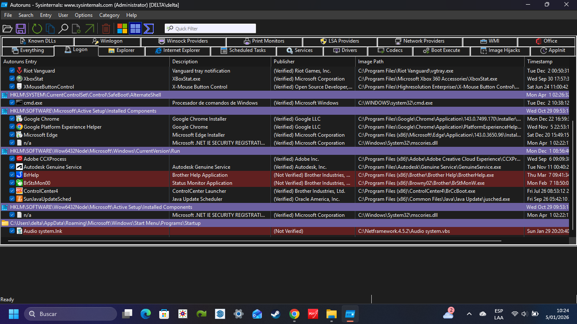Image resolution: width=577 pixels, height=324 pixels.
Task: Sort by the Description column header
Action: point(220,62)
